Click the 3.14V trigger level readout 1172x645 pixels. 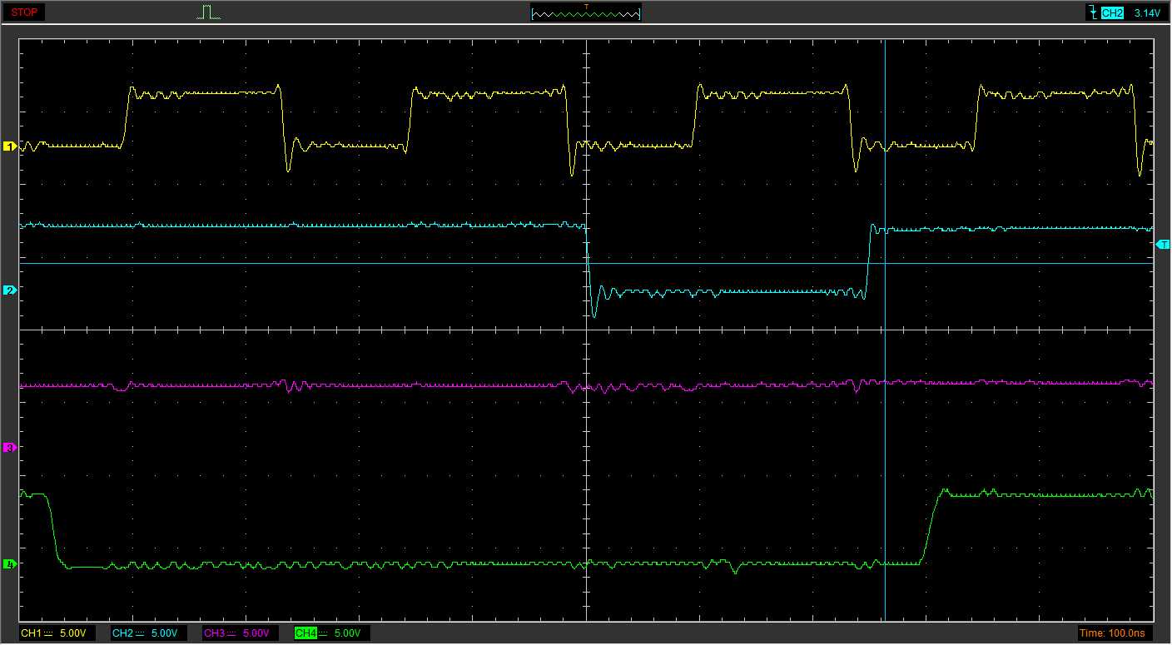pos(1146,13)
